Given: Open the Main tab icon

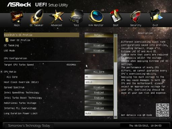Looking at the screenshot, I should coord(17,17).
